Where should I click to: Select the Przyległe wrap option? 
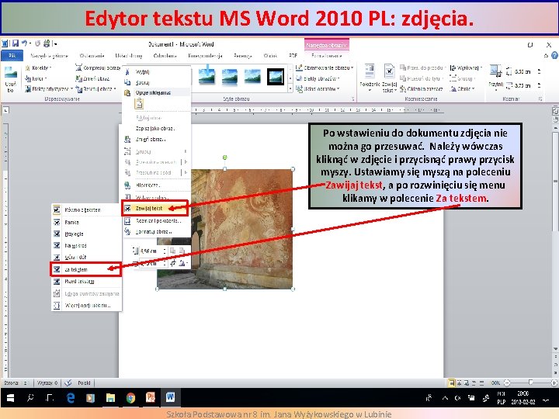pyautogui.click(x=86, y=234)
